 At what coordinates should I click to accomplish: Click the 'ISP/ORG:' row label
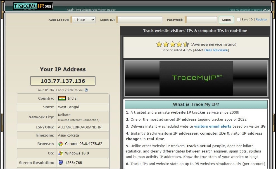pos(45,127)
